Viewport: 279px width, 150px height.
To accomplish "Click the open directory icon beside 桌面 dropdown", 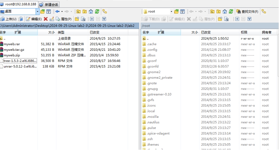I will click(x=43, y=11).
